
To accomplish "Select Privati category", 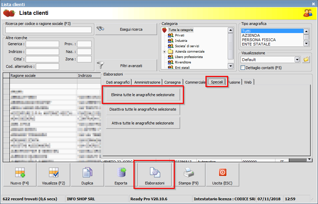I will [x=179, y=35].
